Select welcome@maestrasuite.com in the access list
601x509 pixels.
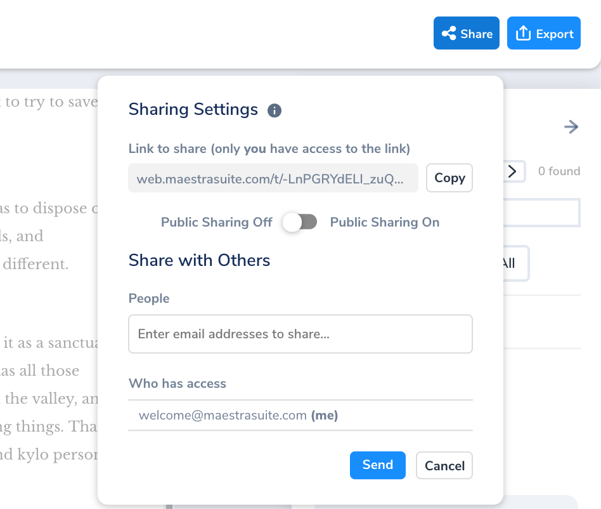pyautogui.click(x=238, y=416)
